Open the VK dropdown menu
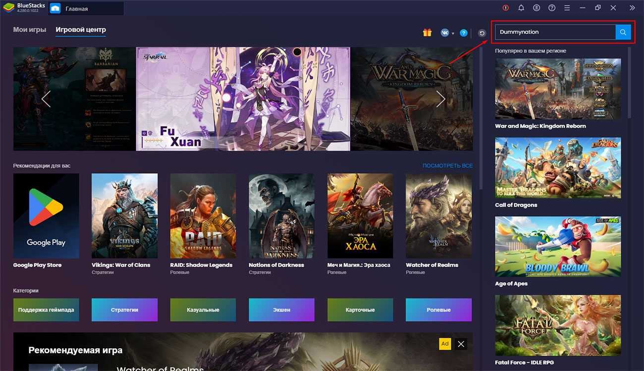644x371 pixels. point(447,33)
